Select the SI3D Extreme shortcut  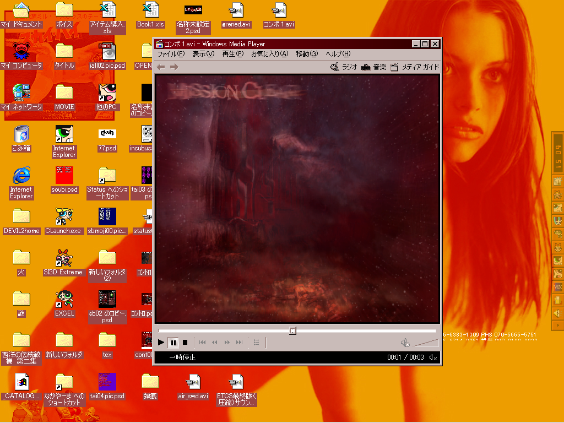tap(64, 263)
